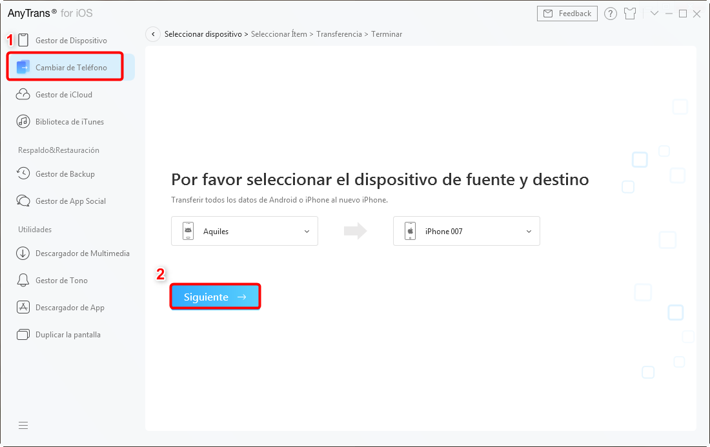The image size is (710, 447).
Task: Click the arrow between device selectors
Action: click(x=356, y=231)
